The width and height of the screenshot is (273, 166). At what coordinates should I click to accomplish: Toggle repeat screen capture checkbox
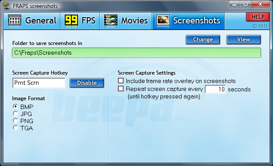[121, 89]
